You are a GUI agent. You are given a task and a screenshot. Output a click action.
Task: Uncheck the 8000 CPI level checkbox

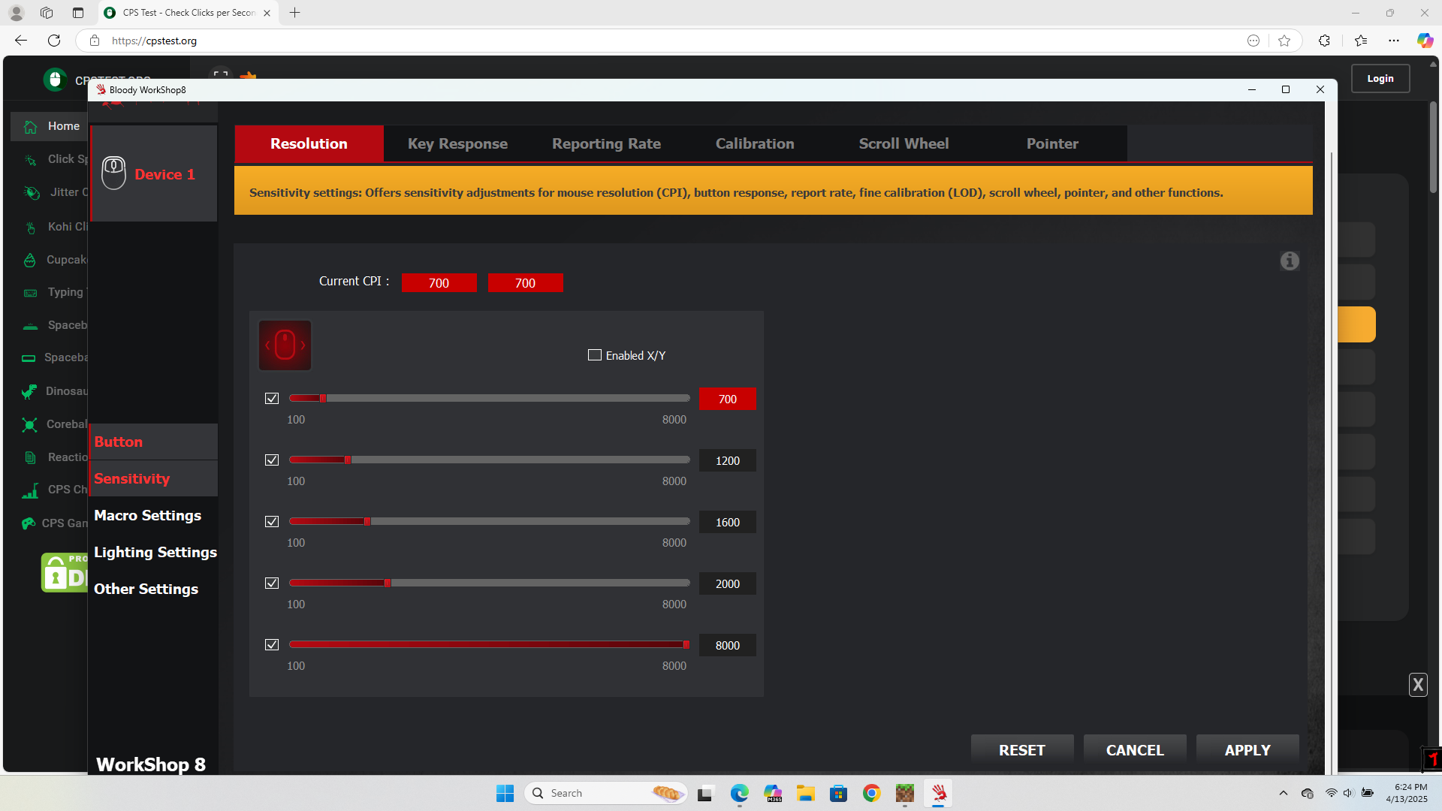tap(272, 645)
